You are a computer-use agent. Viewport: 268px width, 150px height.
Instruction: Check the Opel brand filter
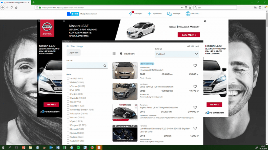[x=68, y=121]
